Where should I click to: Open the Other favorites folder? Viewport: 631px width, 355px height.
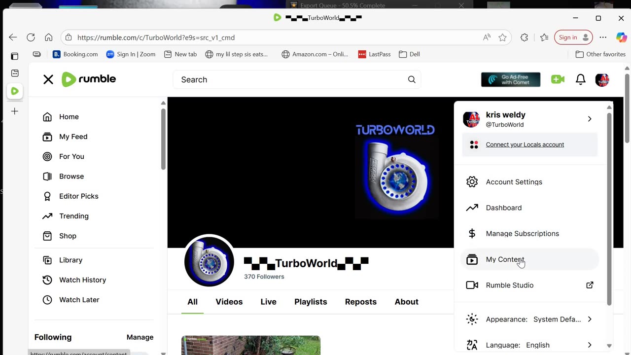[600, 54]
